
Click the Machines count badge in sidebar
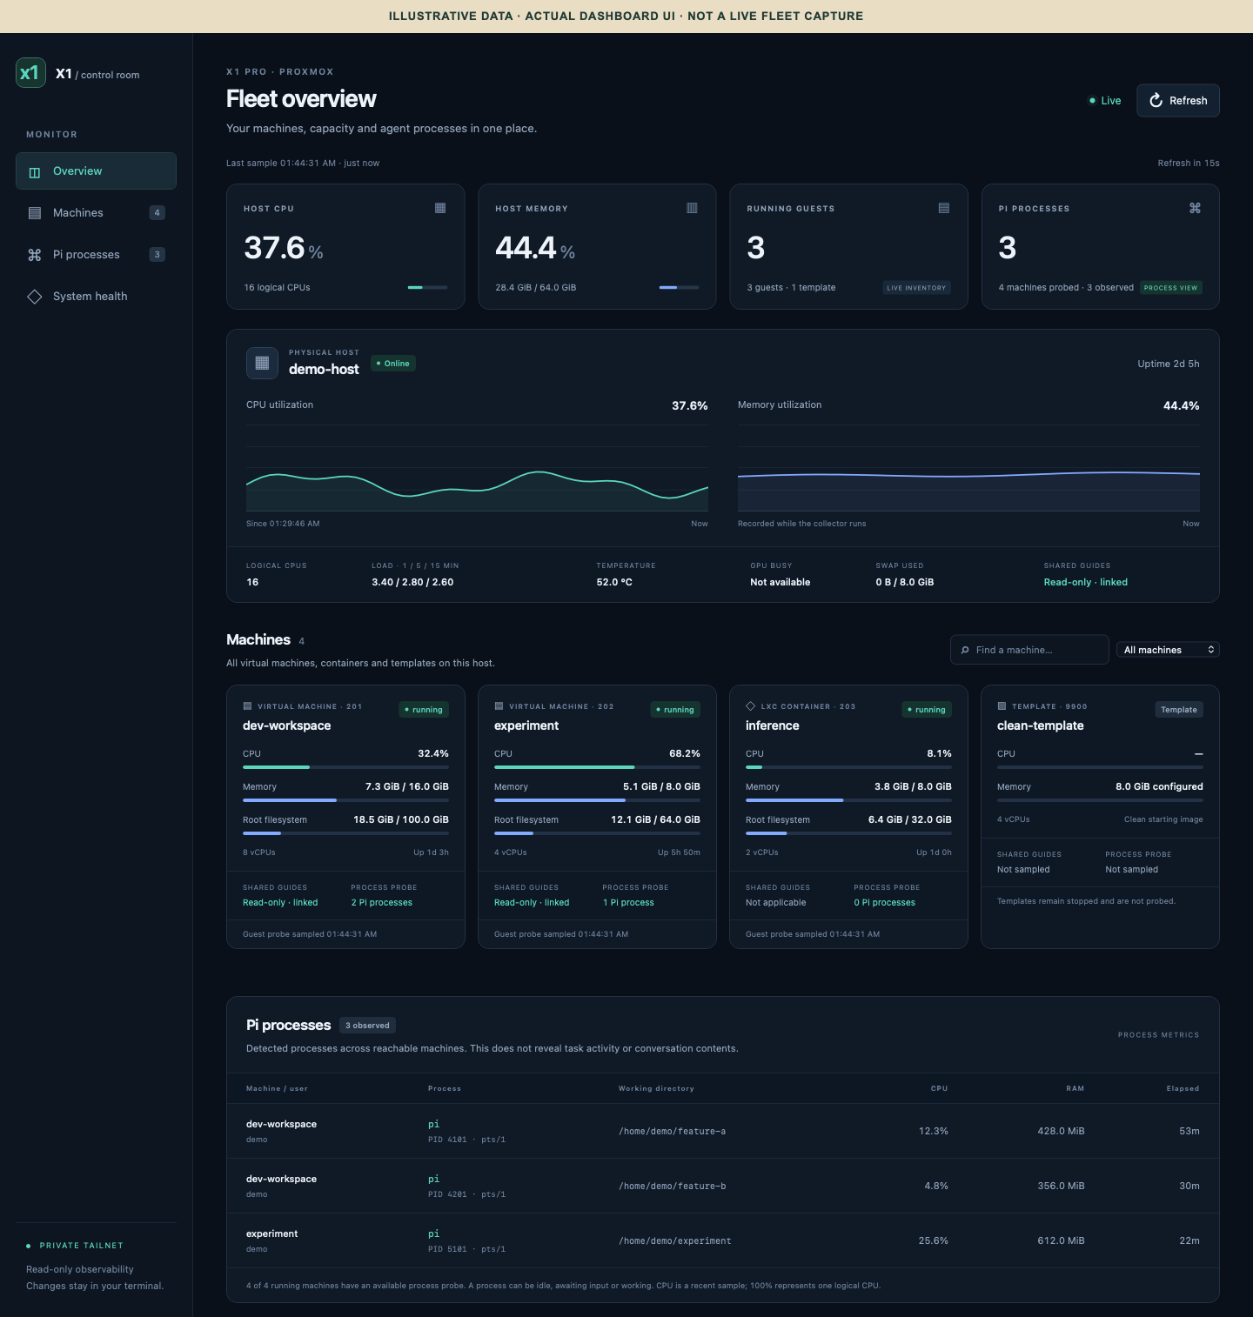[x=157, y=213]
